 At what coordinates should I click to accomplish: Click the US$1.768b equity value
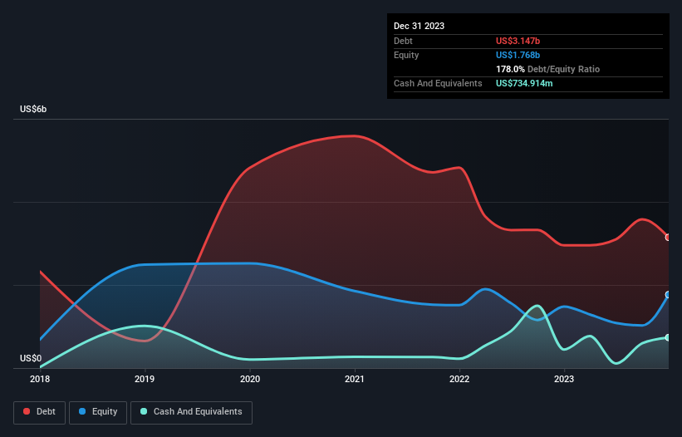pos(518,55)
